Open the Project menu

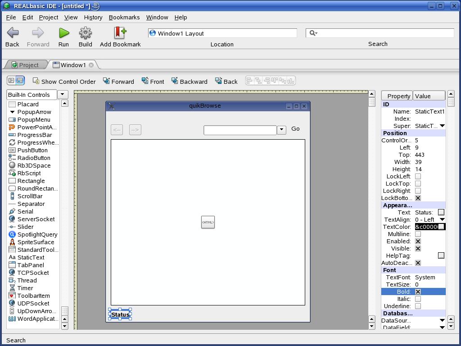[x=49, y=18]
